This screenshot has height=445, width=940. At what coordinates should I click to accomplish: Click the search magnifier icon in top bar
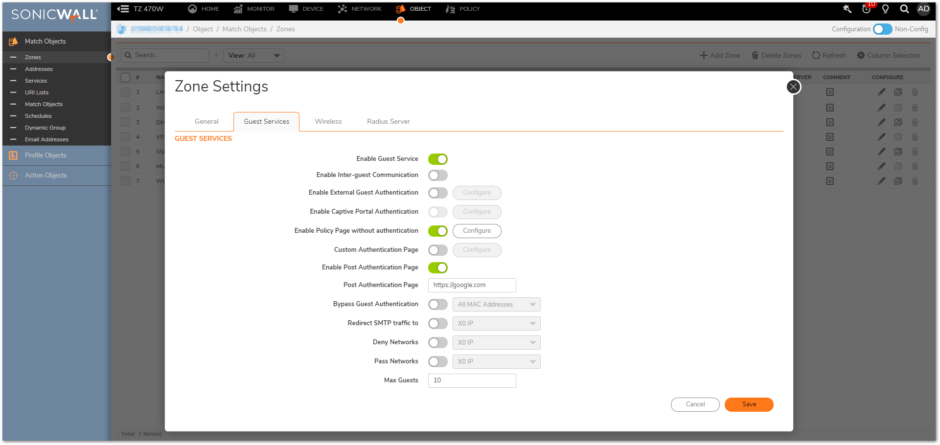point(904,9)
